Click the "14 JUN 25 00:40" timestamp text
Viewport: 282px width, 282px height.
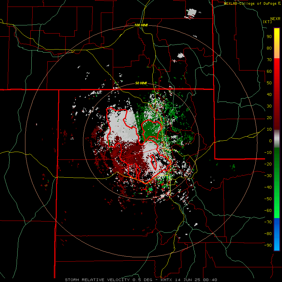pyautogui.click(x=196, y=280)
